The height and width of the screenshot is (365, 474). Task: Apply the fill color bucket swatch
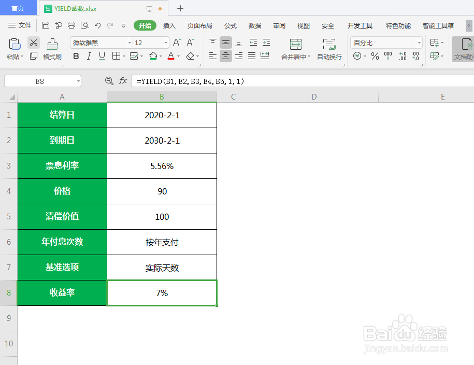click(153, 56)
